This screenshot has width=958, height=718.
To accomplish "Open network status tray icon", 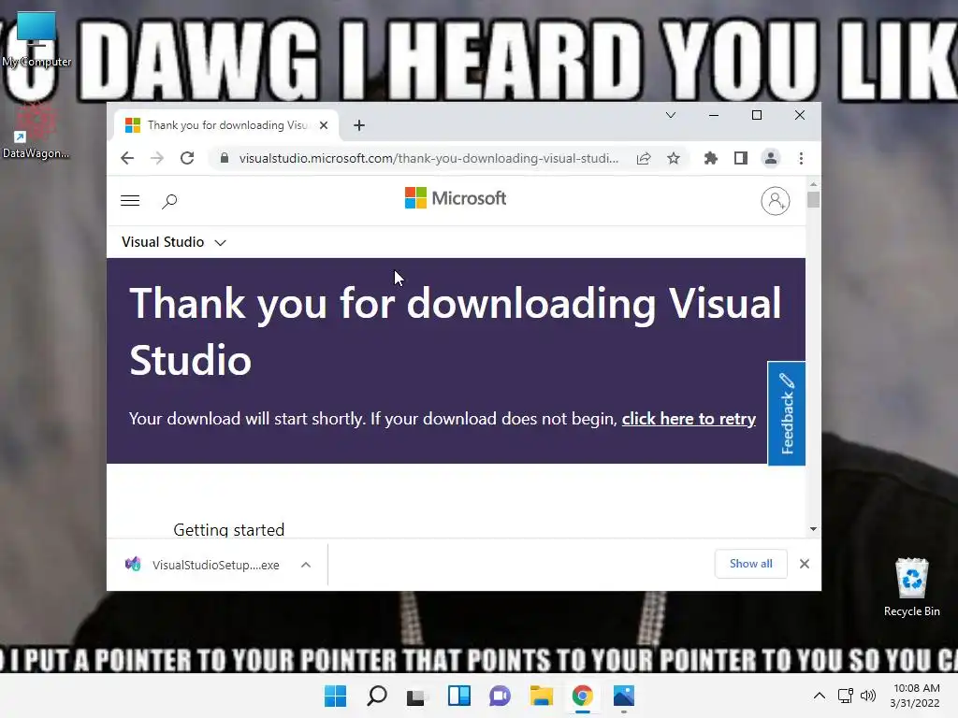I will pos(846,696).
